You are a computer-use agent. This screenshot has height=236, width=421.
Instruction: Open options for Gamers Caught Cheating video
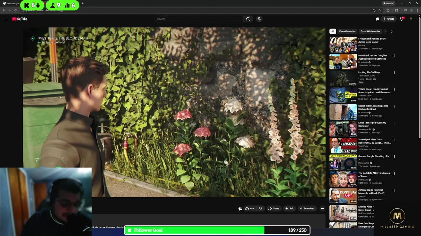tap(394, 157)
